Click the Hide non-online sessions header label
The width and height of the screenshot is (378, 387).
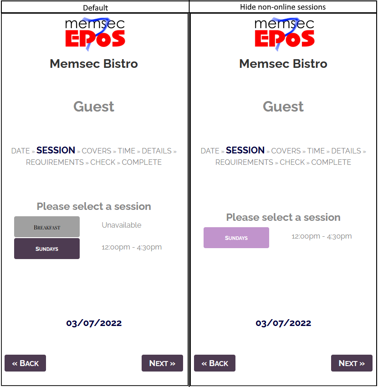(x=283, y=7)
